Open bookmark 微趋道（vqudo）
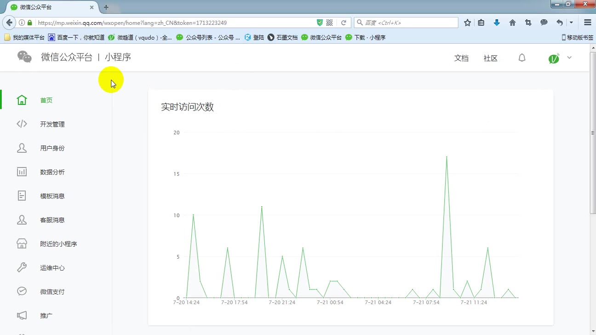The height and width of the screenshot is (335, 596). point(140,37)
